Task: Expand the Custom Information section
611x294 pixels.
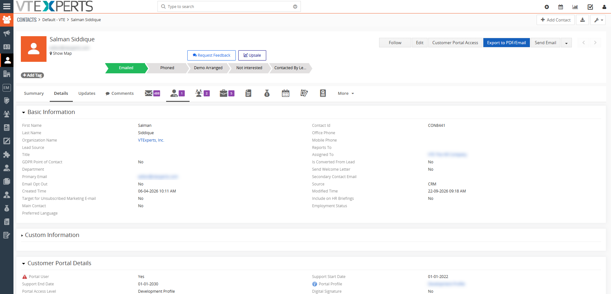Action: click(x=22, y=235)
